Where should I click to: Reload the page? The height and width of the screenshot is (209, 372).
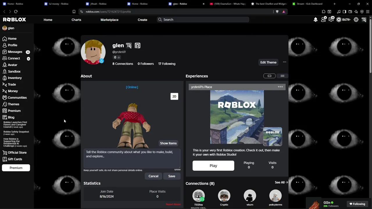[16, 12]
